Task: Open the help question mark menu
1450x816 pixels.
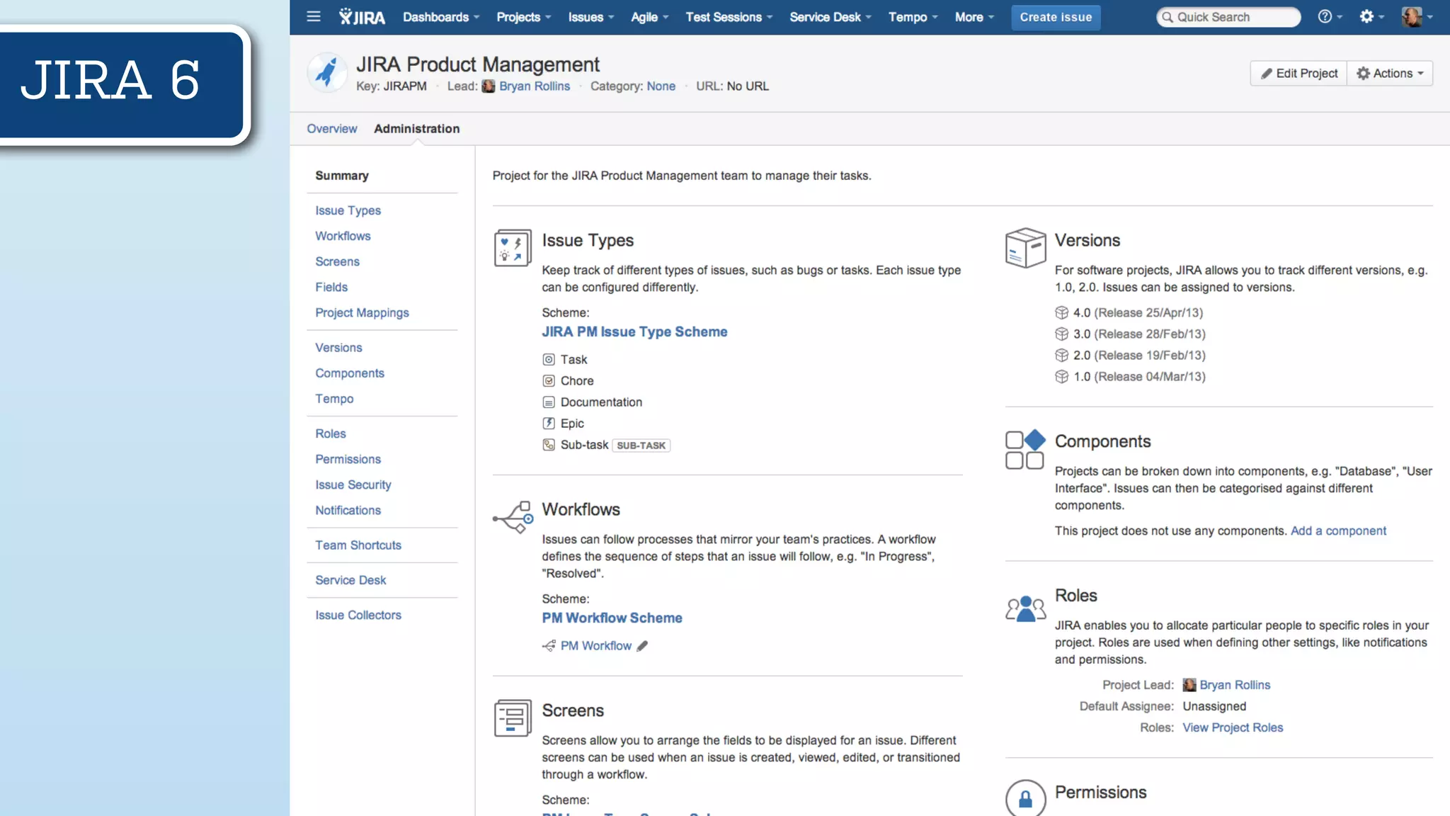Action: coord(1330,16)
